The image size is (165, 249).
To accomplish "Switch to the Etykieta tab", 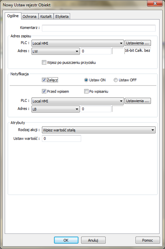I will 62,17.
